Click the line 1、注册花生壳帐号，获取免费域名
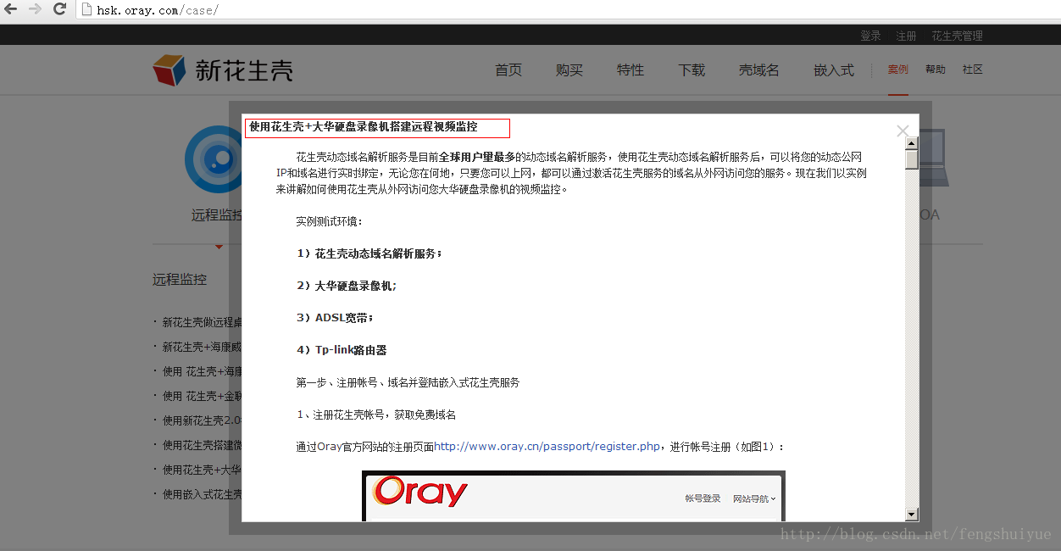The image size is (1061, 551). [x=376, y=415]
